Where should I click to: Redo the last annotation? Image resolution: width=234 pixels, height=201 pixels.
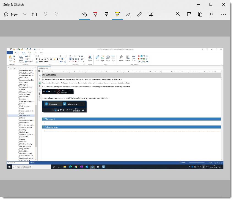pyautogui.click(x=56, y=14)
